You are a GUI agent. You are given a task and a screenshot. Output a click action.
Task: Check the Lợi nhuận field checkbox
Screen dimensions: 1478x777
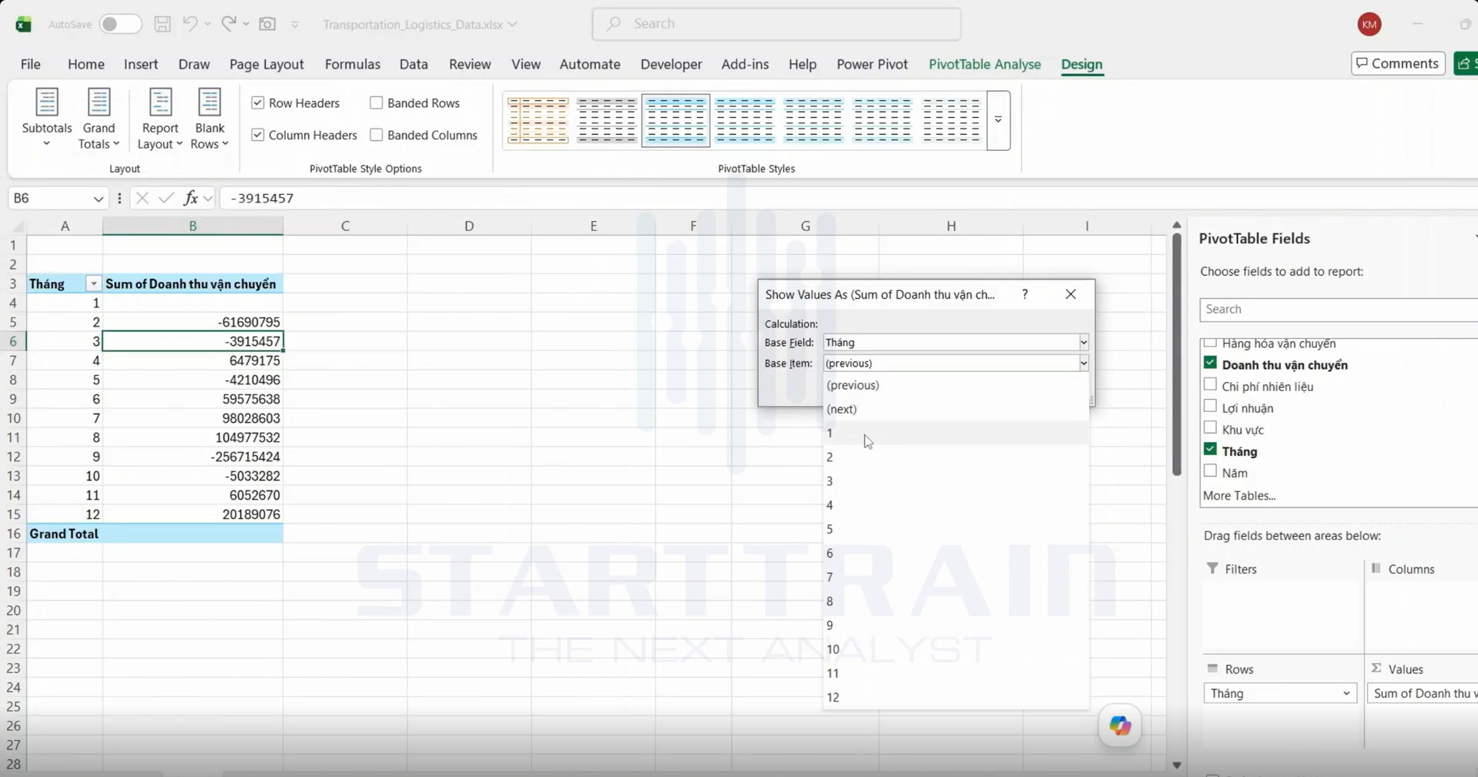[x=1211, y=406]
